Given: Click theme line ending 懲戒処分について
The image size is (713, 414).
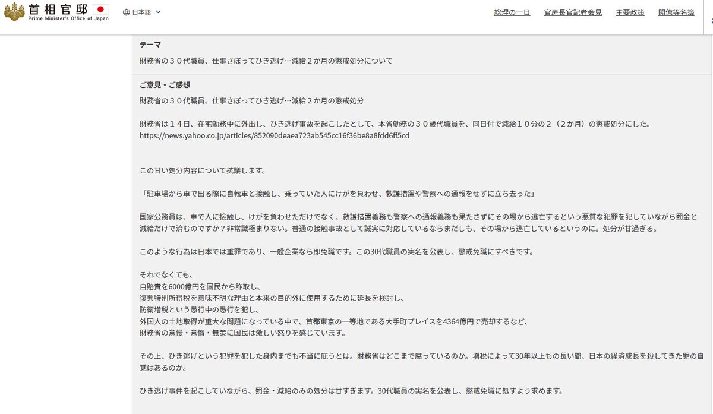Looking at the screenshot, I should pyautogui.click(x=266, y=61).
